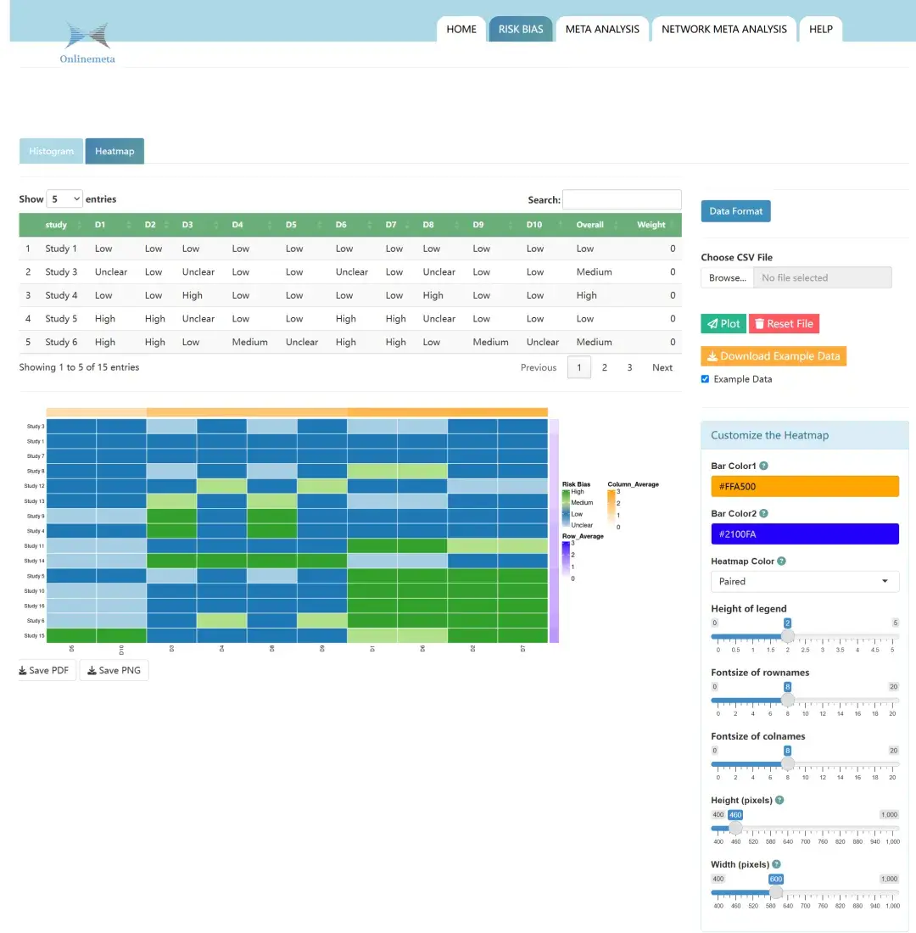Open Heatmap Color help tooltip icon
916x933 pixels.
point(781,561)
